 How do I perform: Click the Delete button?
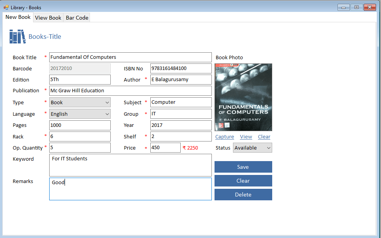[x=243, y=195]
